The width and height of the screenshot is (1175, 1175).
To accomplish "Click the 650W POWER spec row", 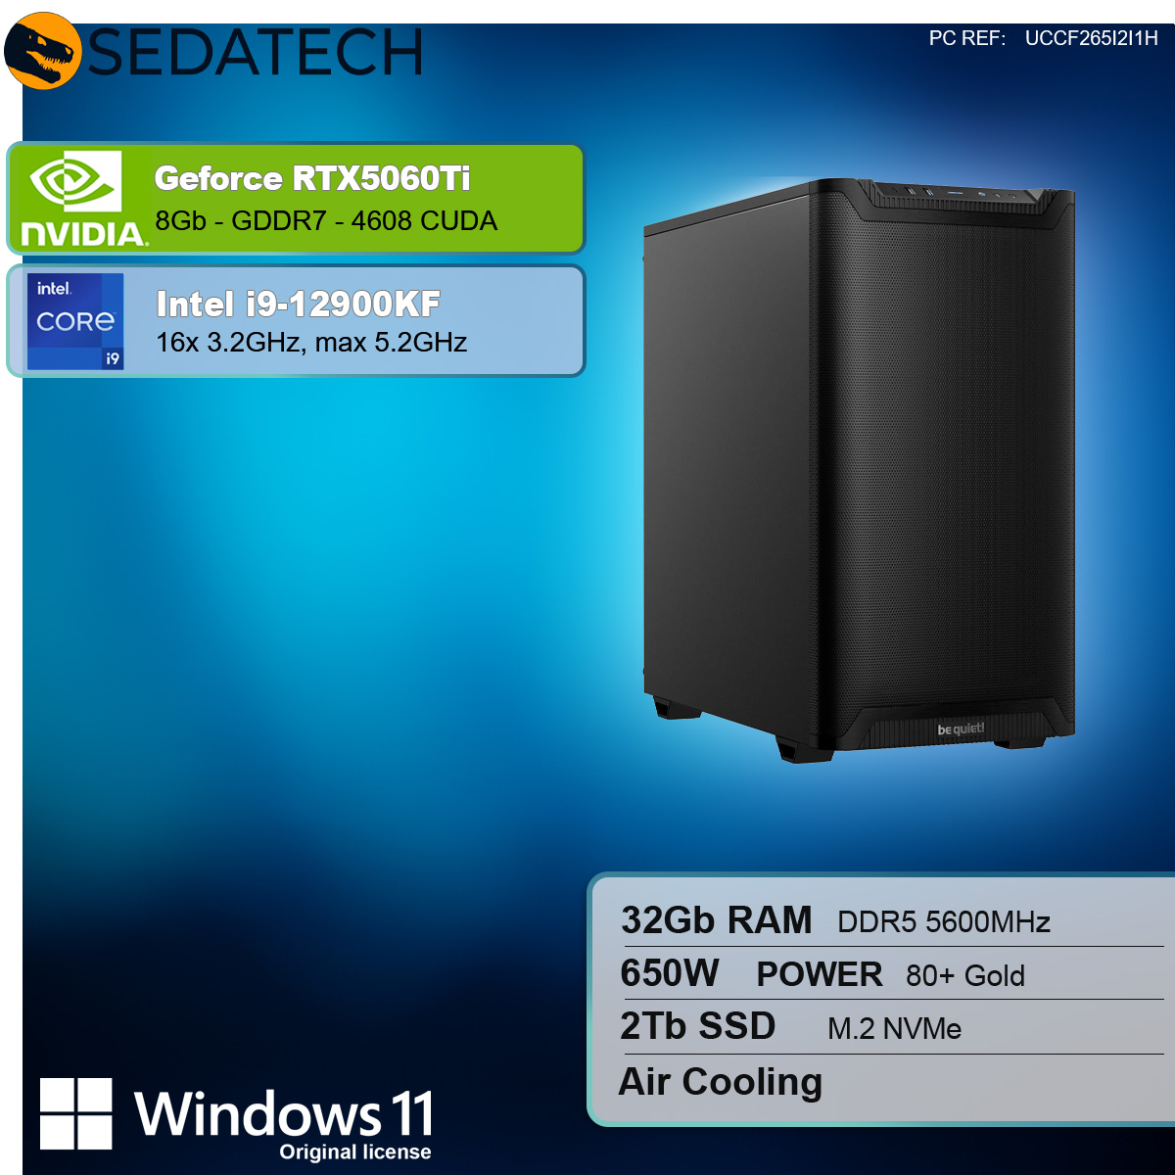I will [891, 973].
